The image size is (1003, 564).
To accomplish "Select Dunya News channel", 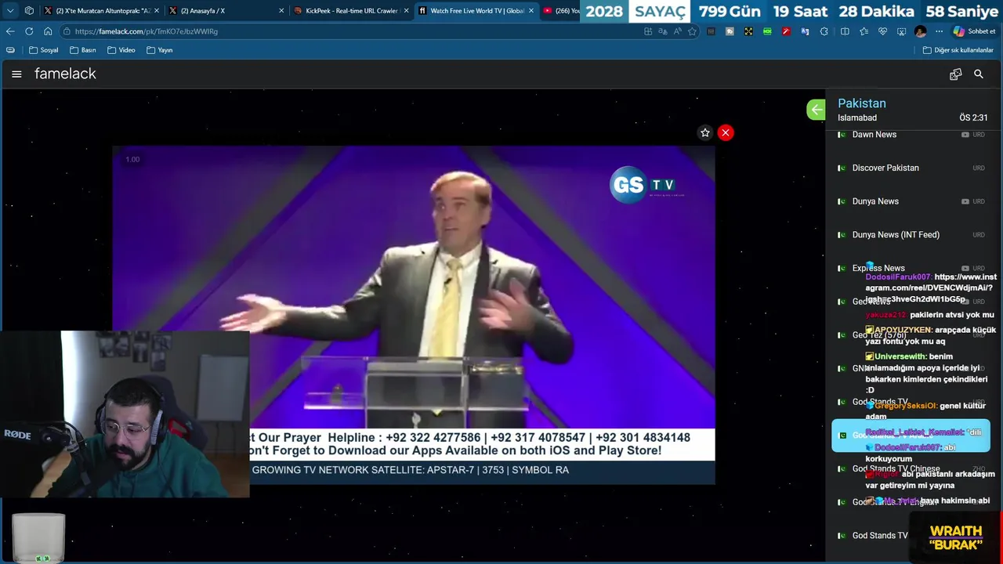I will point(911,201).
